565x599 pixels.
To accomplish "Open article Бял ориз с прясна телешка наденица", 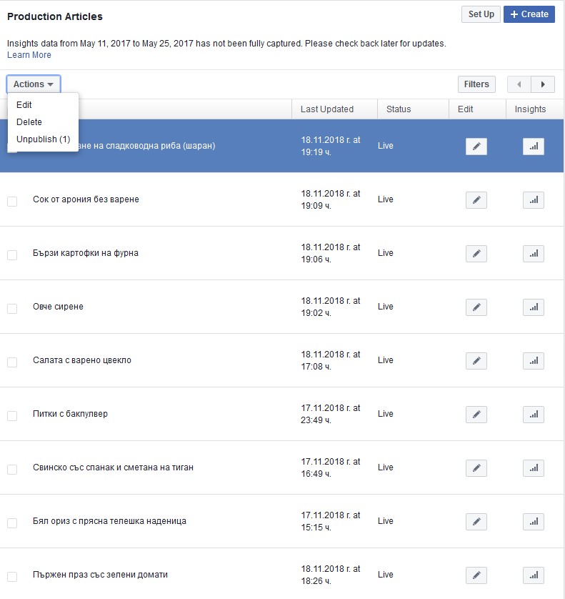I will [109, 521].
